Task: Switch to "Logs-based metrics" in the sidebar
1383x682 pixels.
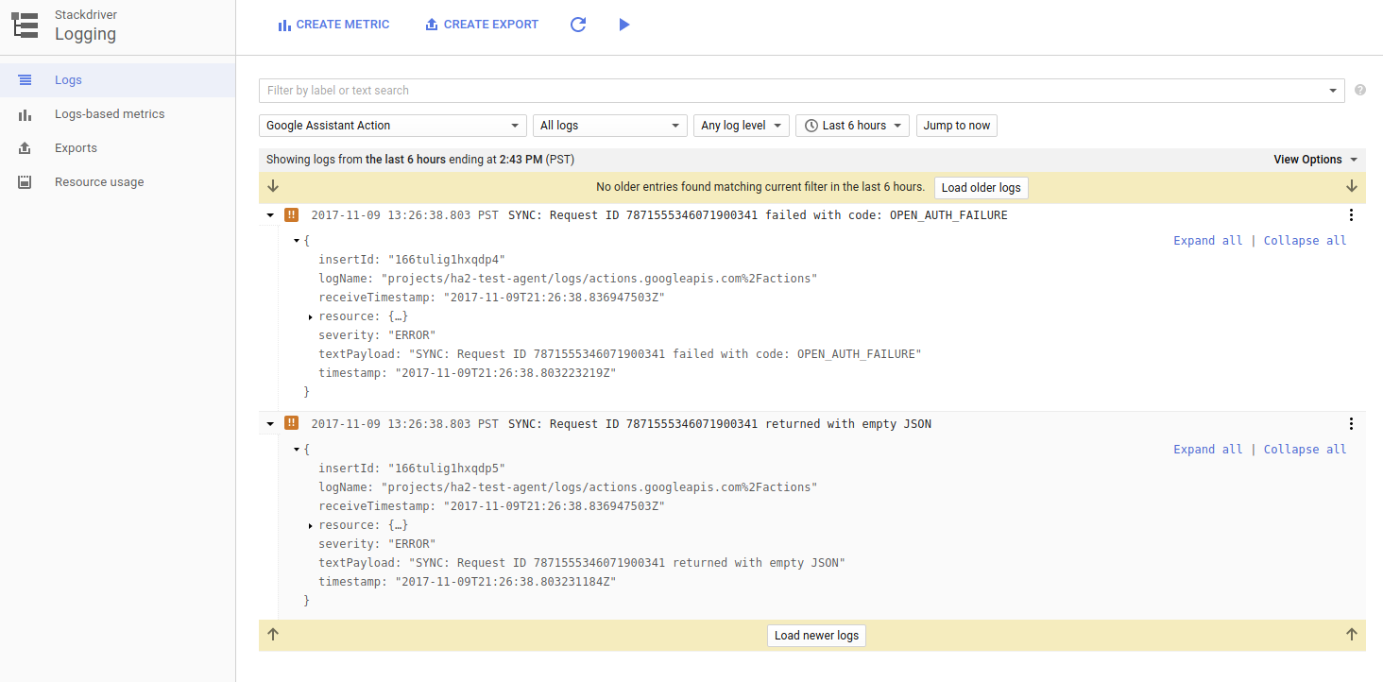Action: click(x=24, y=113)
